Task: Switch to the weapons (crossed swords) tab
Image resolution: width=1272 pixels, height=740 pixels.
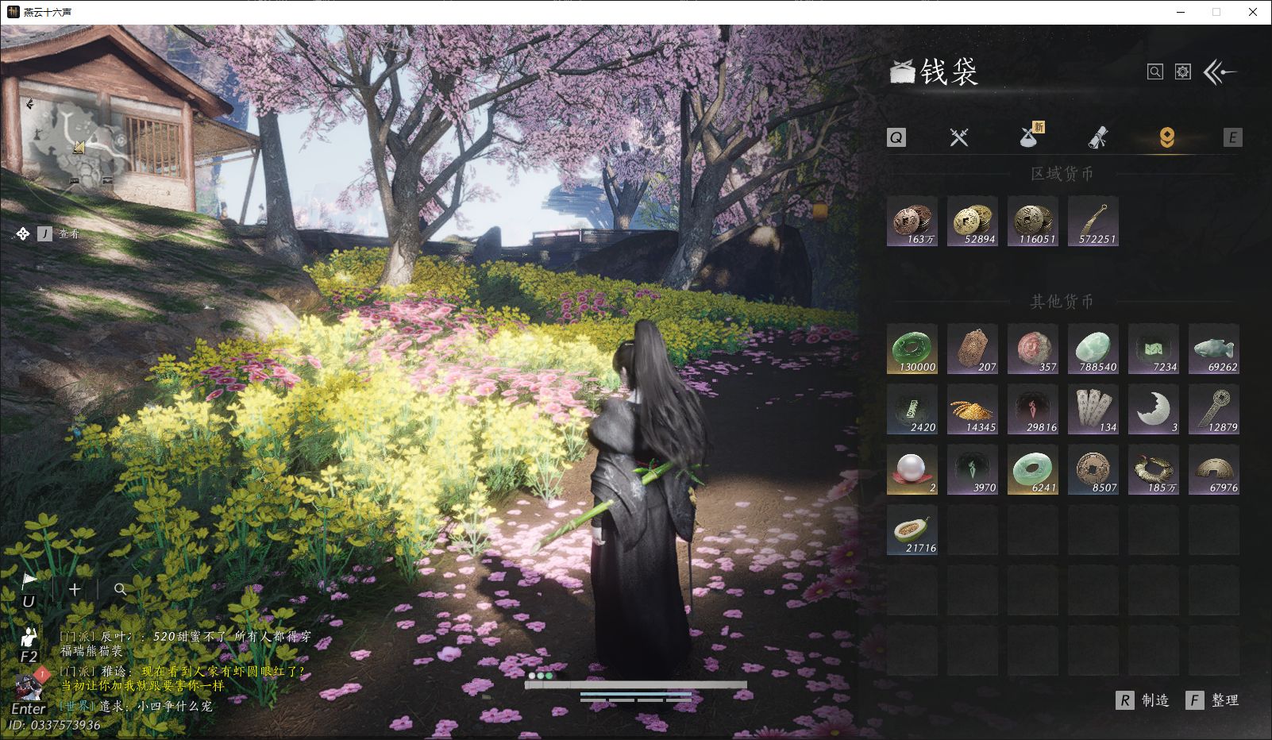Action: click(x=959, y=137)
